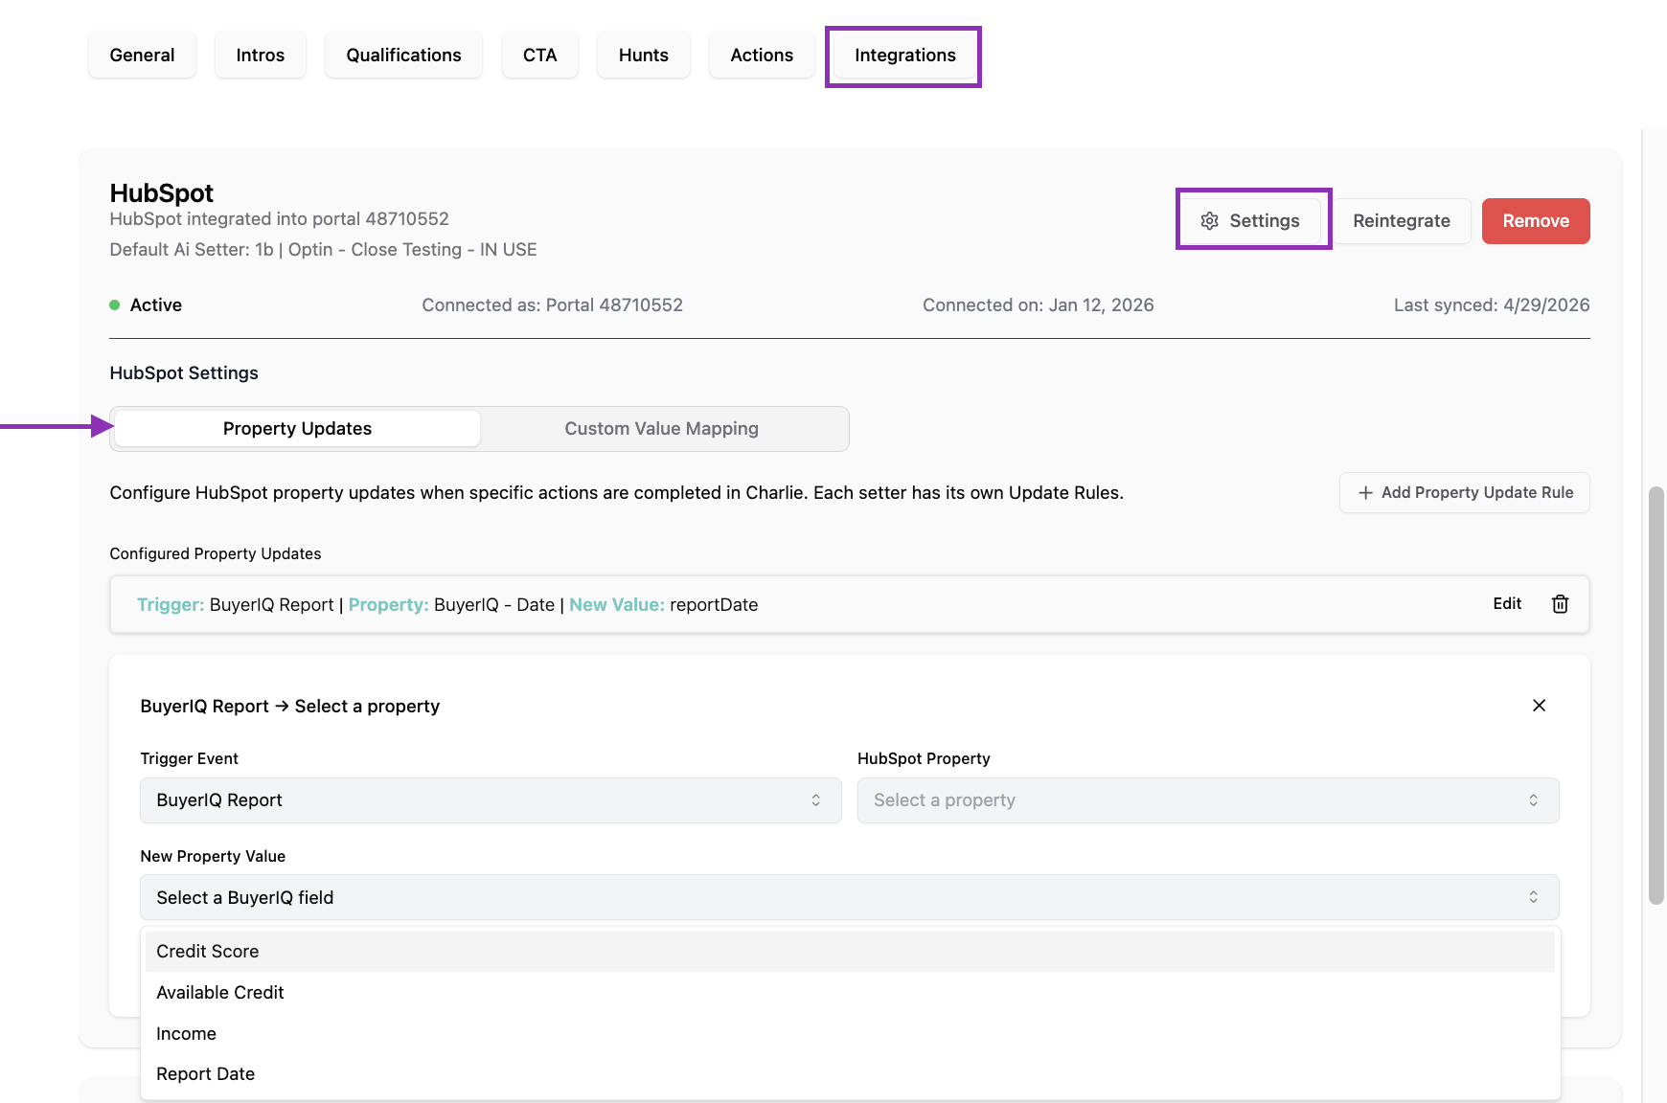Select the Property Updates toggle tab
This screenshot has width=1667, height=1103.
[x=297, y=429]
